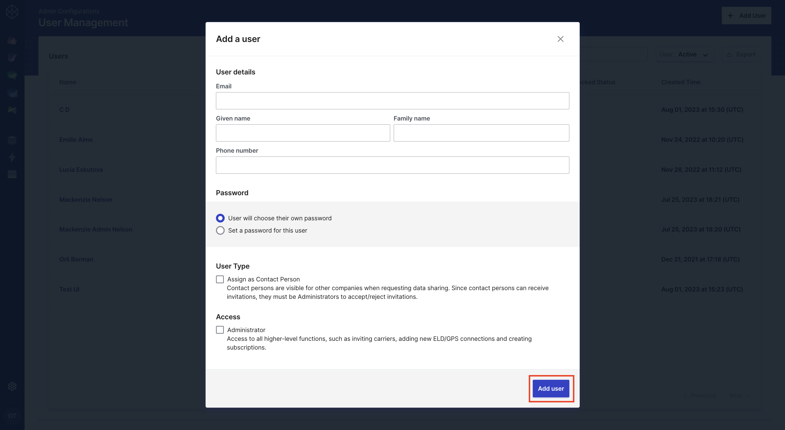
Task: Select the star badge sidebar icon
Action: pos(12,41)
